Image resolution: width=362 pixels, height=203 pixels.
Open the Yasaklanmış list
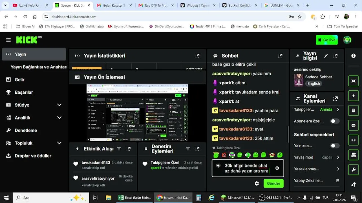[x=317, y=169]
